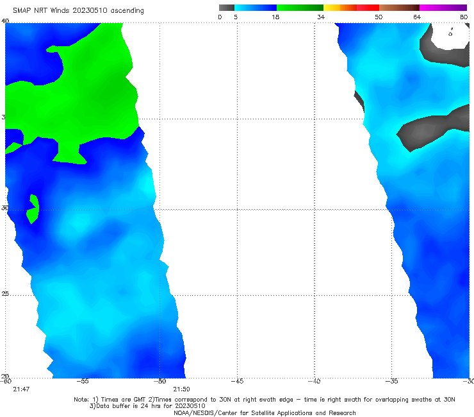Click the swath time '21:47'
Screen dimensions: 474x417
point(21,389)
